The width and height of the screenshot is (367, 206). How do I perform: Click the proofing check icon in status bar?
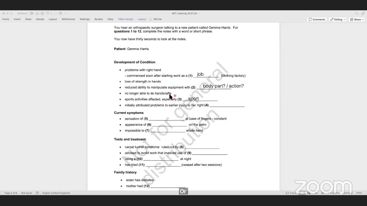pos(37,193)
